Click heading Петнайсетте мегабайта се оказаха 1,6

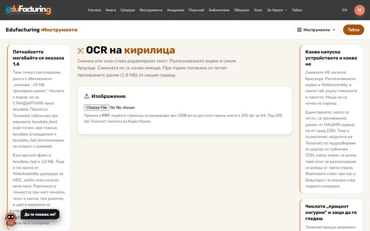38,58
